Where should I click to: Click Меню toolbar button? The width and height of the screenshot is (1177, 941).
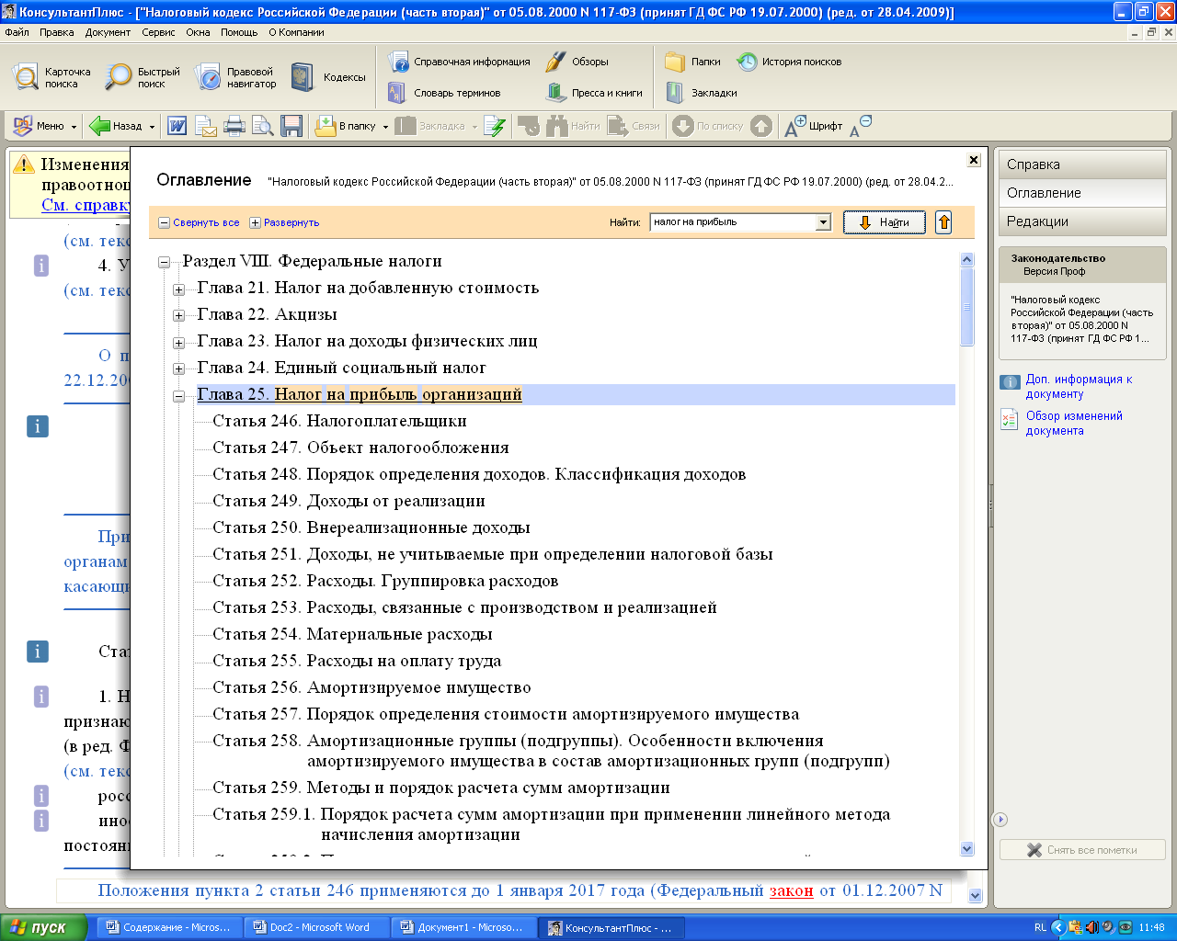point(39,126)
